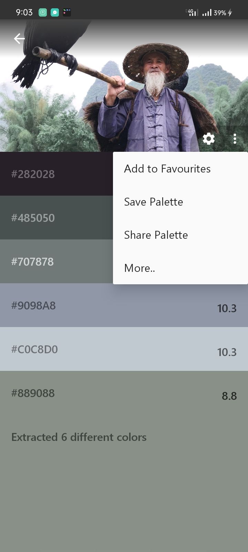Tap the battery charging indicator
The image size is (248, 552).
pyautogui.click(x=230, y=13)
